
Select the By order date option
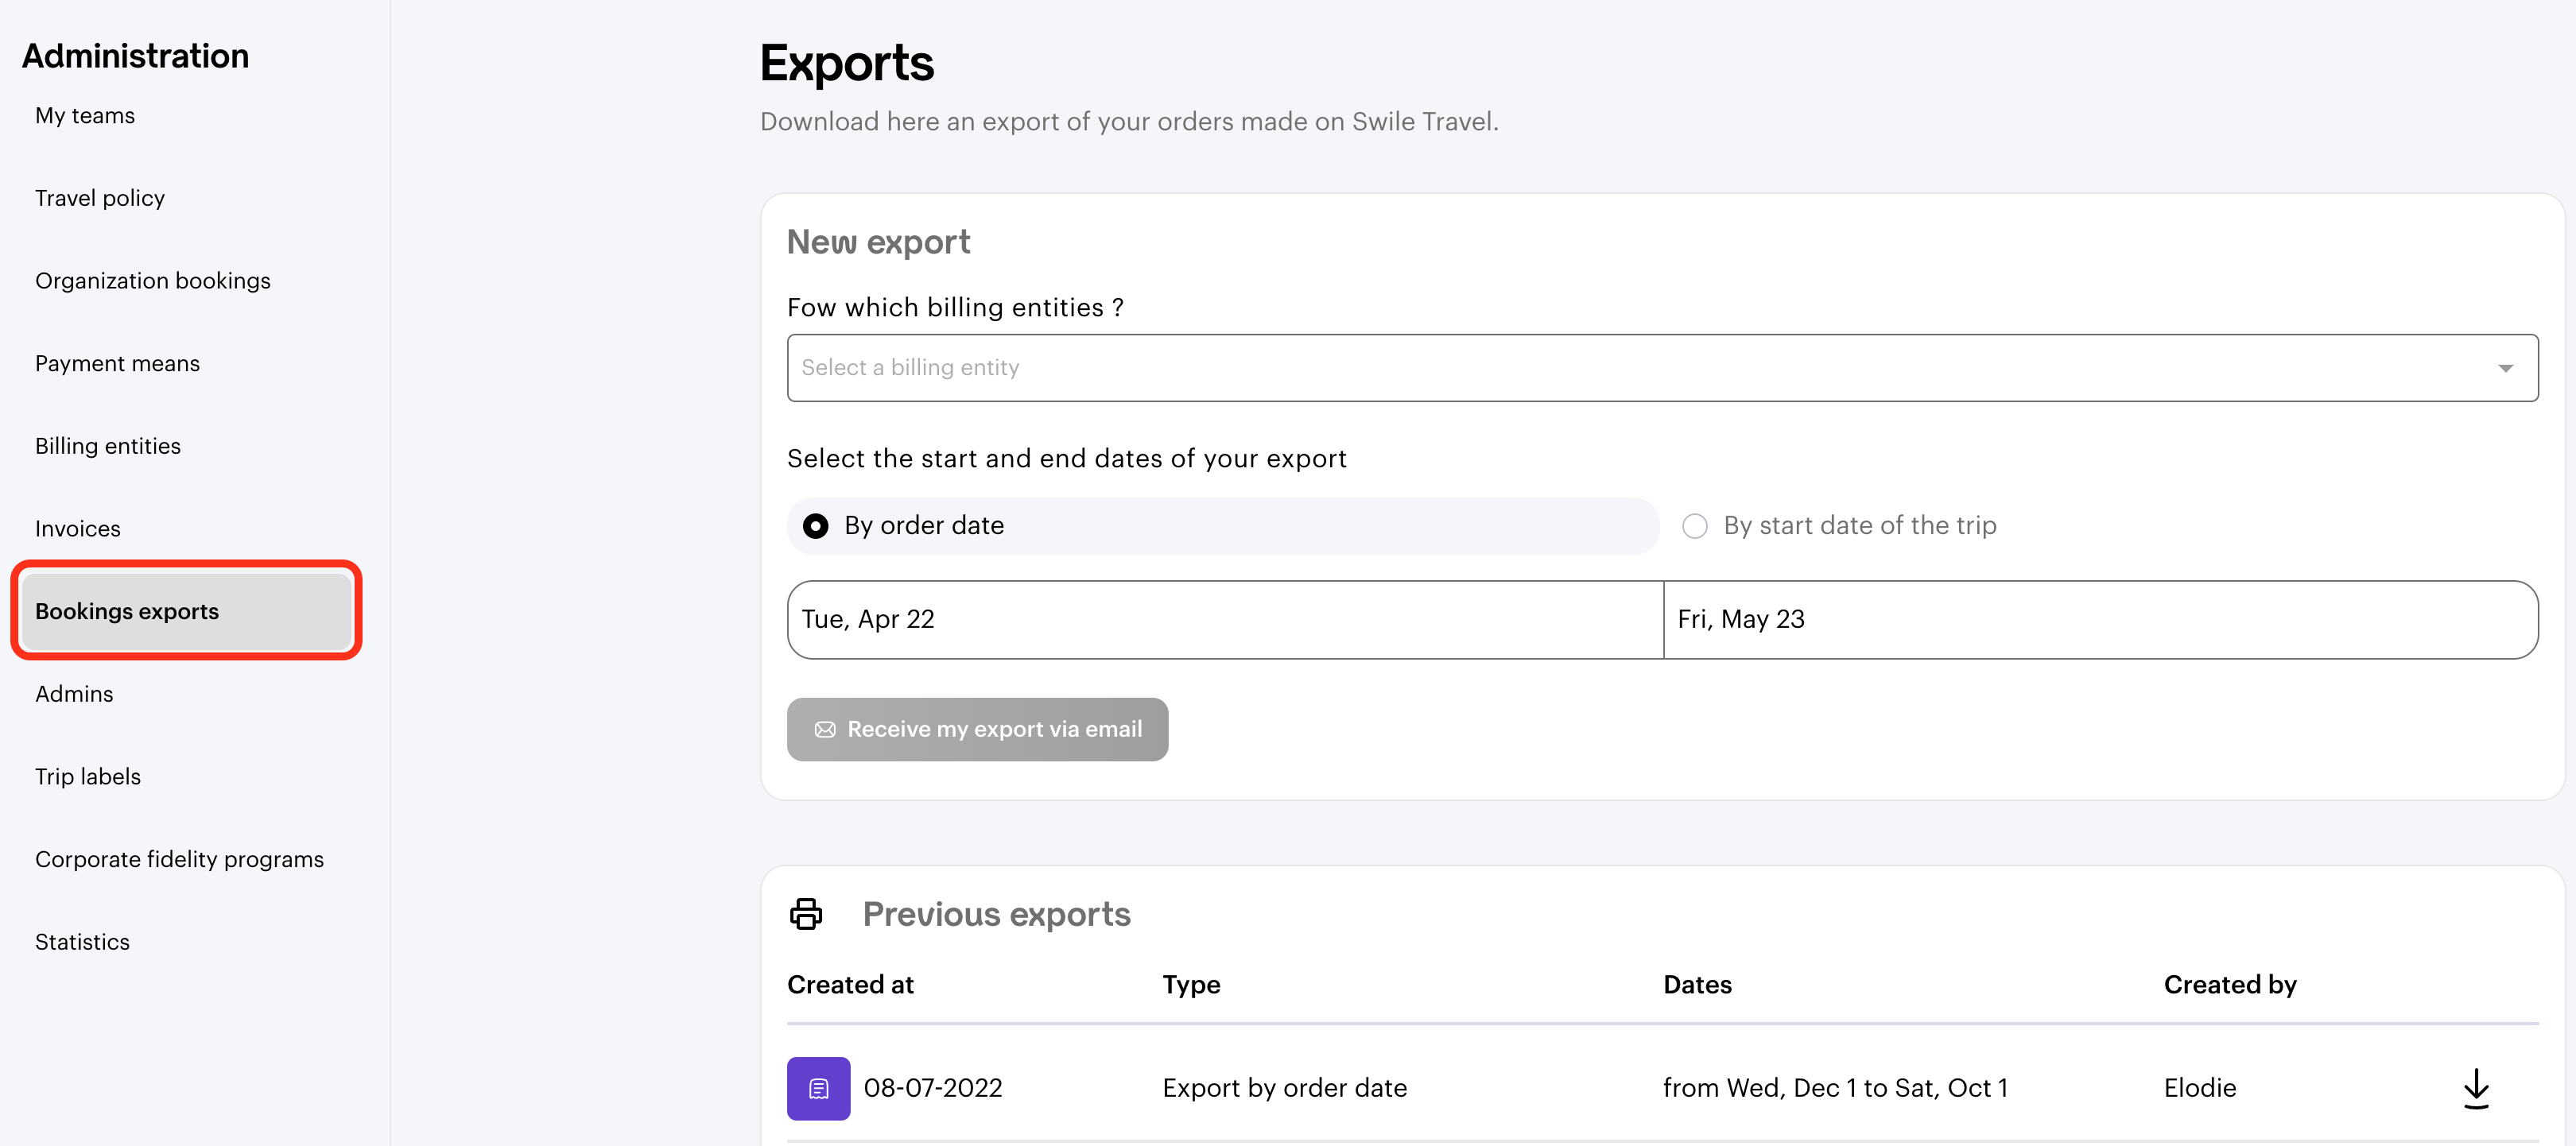point(1222,525)
